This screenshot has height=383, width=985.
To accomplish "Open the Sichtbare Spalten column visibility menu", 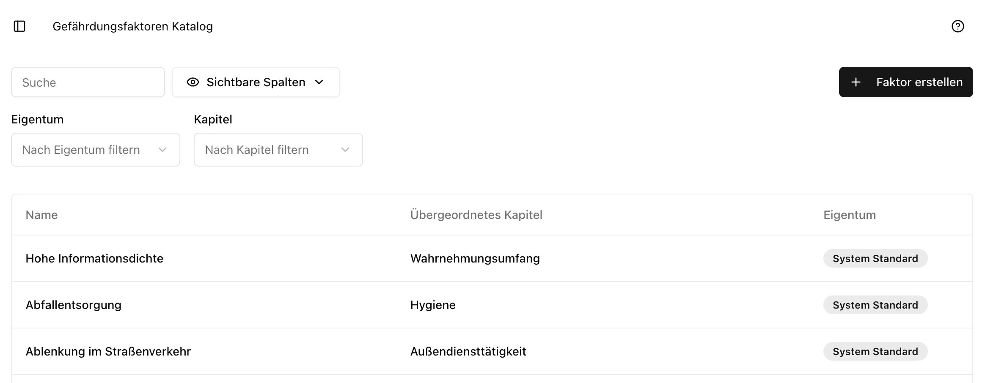I will point(256,82).
